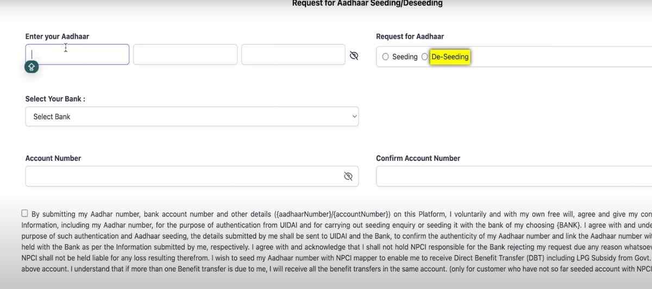Toggle Aadhaar number visibility eye icon

354,55
